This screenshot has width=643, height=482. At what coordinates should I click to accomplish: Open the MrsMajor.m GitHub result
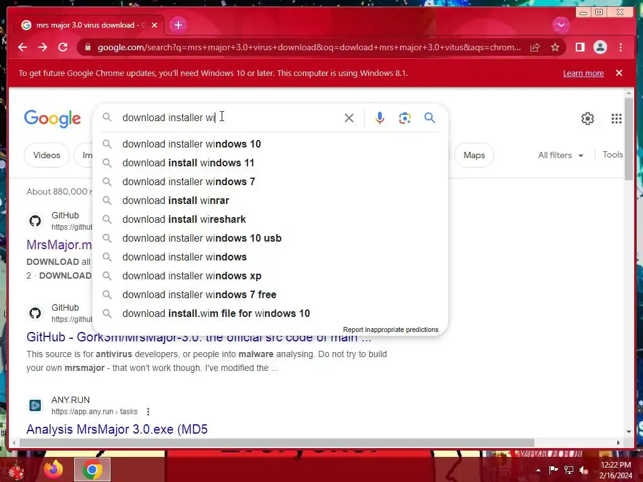click(x=59, y=245)
